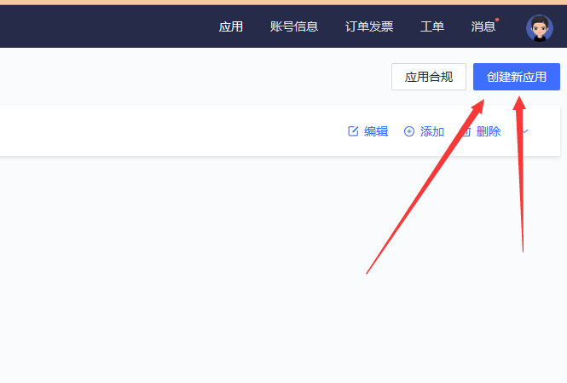The image size is (567, 383).
Task: Click the 应用合规 button
Action: point(429,77)
